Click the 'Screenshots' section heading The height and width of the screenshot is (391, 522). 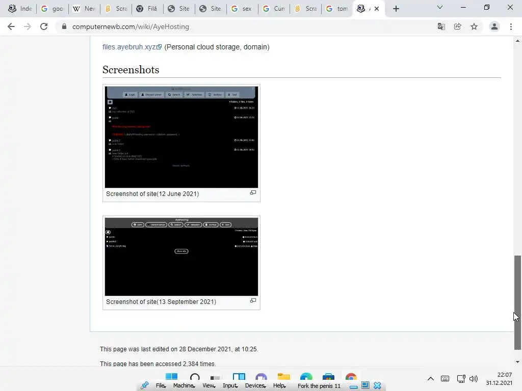tap(131, 70)
